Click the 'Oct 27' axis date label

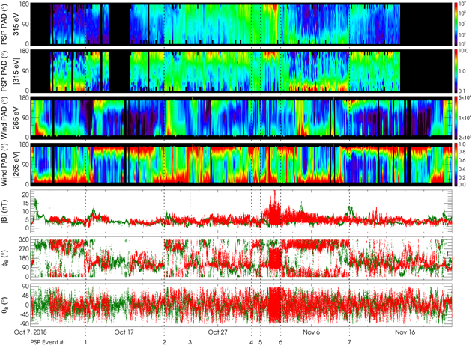(x=217, y=332)
